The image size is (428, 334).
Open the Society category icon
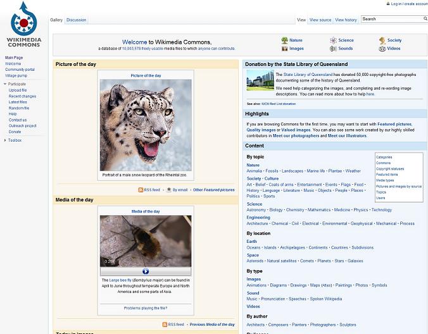(382, 40)
